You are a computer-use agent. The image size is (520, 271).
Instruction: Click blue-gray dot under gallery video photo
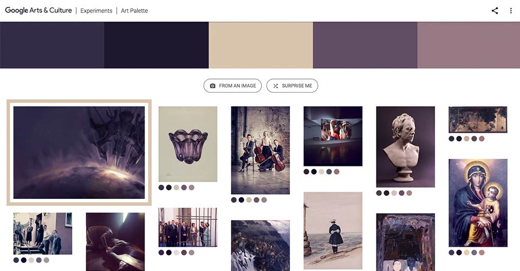pos(329,172)
